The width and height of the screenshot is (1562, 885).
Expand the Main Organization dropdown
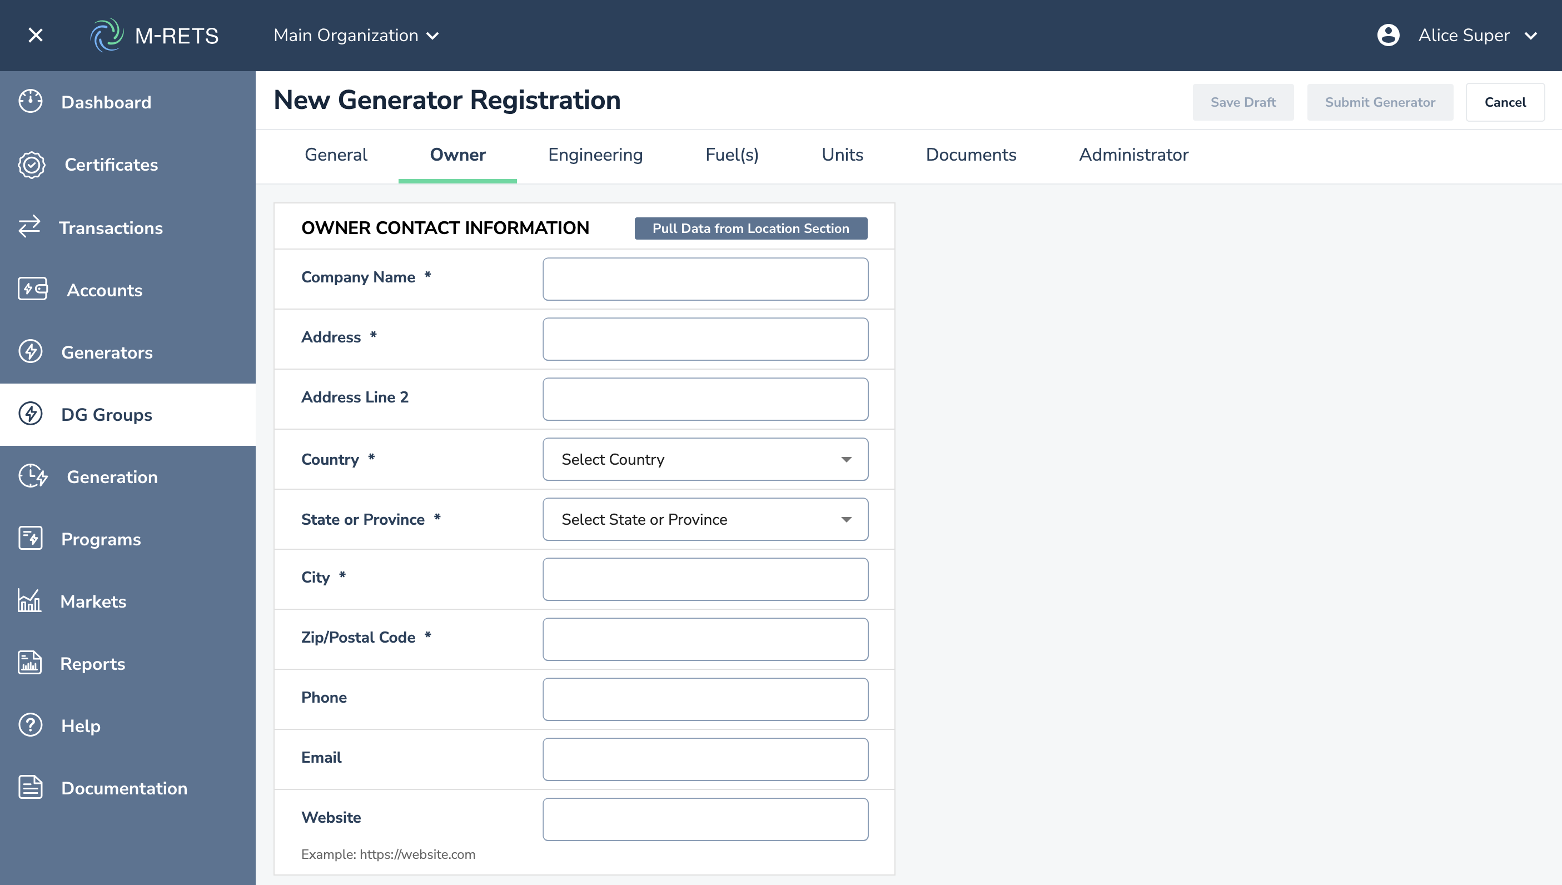click(x=356, y=35)
